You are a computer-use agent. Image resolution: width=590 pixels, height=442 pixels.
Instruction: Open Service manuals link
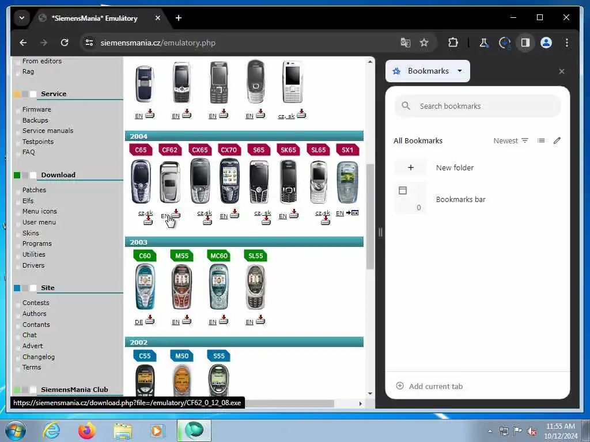(x=48, y=131)
